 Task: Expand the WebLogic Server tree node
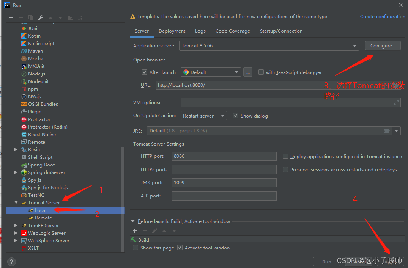point(16,233)
